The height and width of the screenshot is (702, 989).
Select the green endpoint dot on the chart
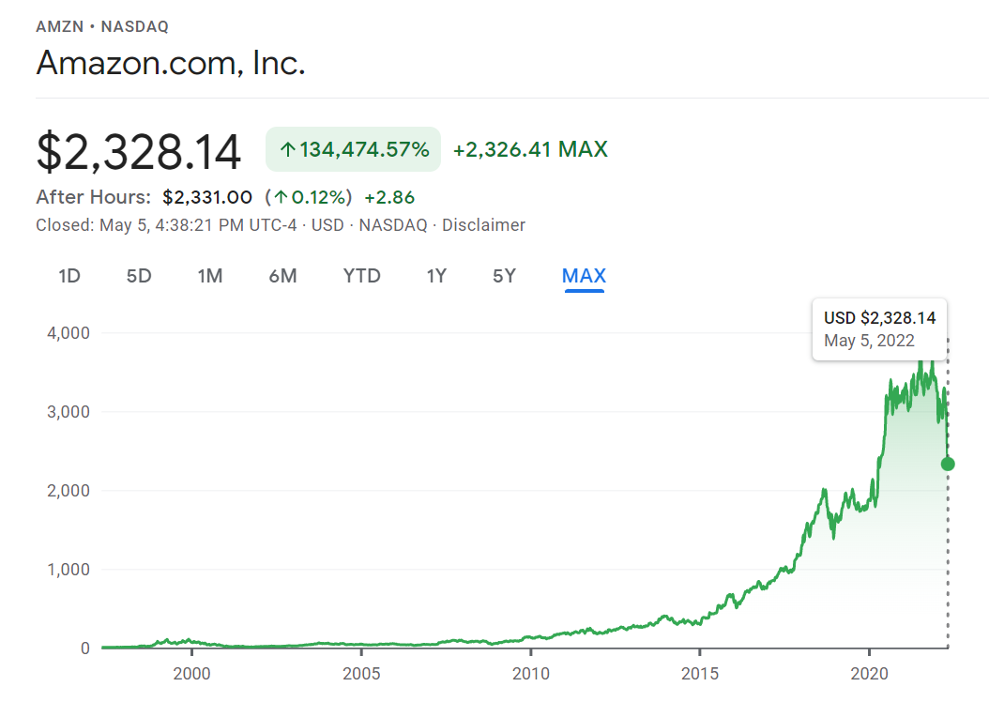tap(947, 463)
